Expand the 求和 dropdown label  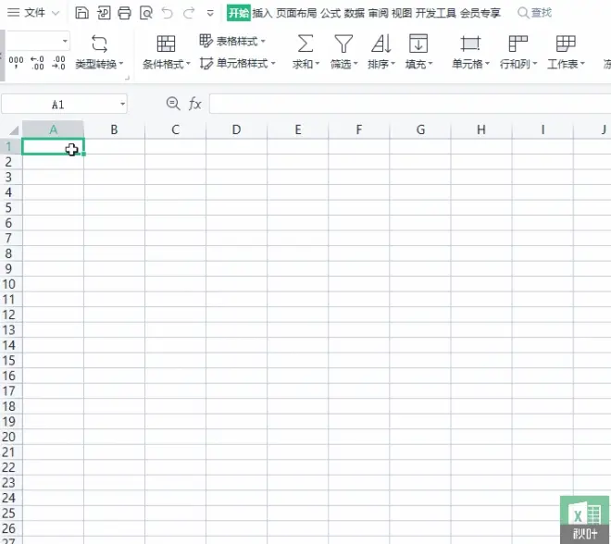coord(305,64)
